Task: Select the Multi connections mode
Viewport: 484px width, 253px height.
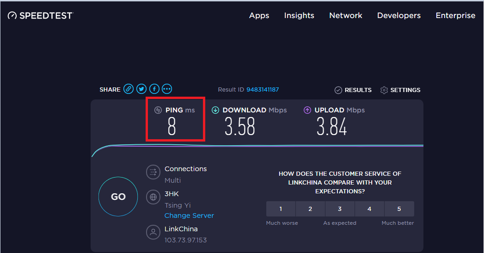Action: [172, 180]
